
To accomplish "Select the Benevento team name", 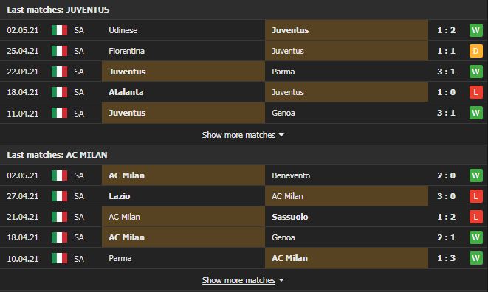I will (291, 175).
